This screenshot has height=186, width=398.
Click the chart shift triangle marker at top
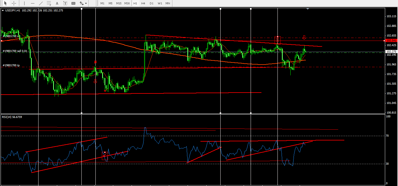tap(308, 9)
